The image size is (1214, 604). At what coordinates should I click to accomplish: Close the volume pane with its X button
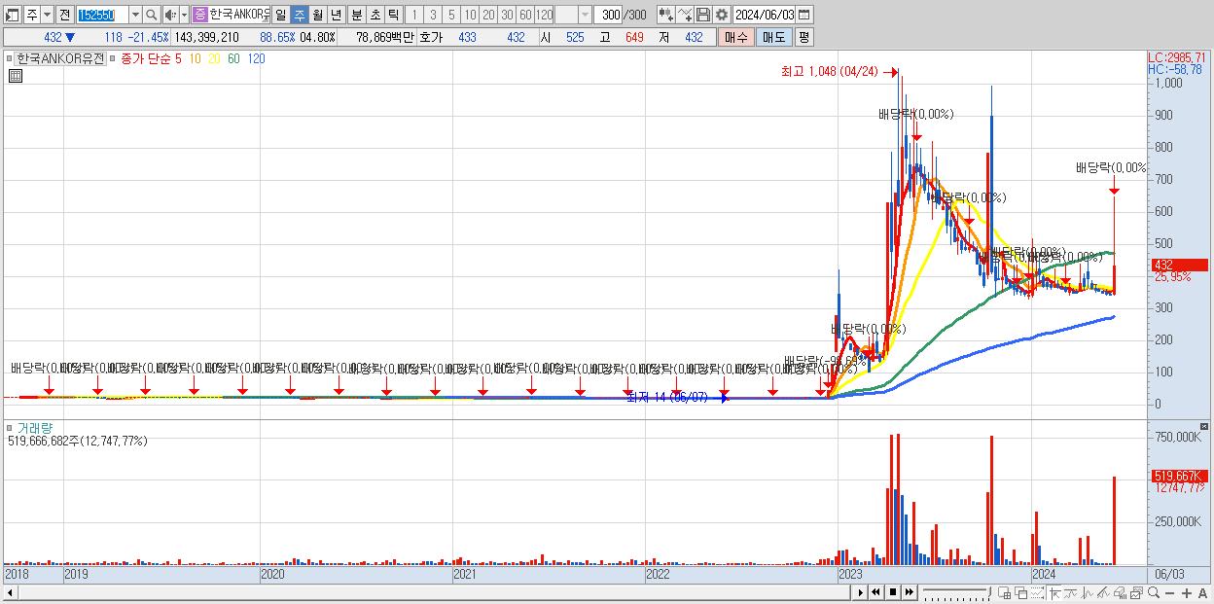1204,427
